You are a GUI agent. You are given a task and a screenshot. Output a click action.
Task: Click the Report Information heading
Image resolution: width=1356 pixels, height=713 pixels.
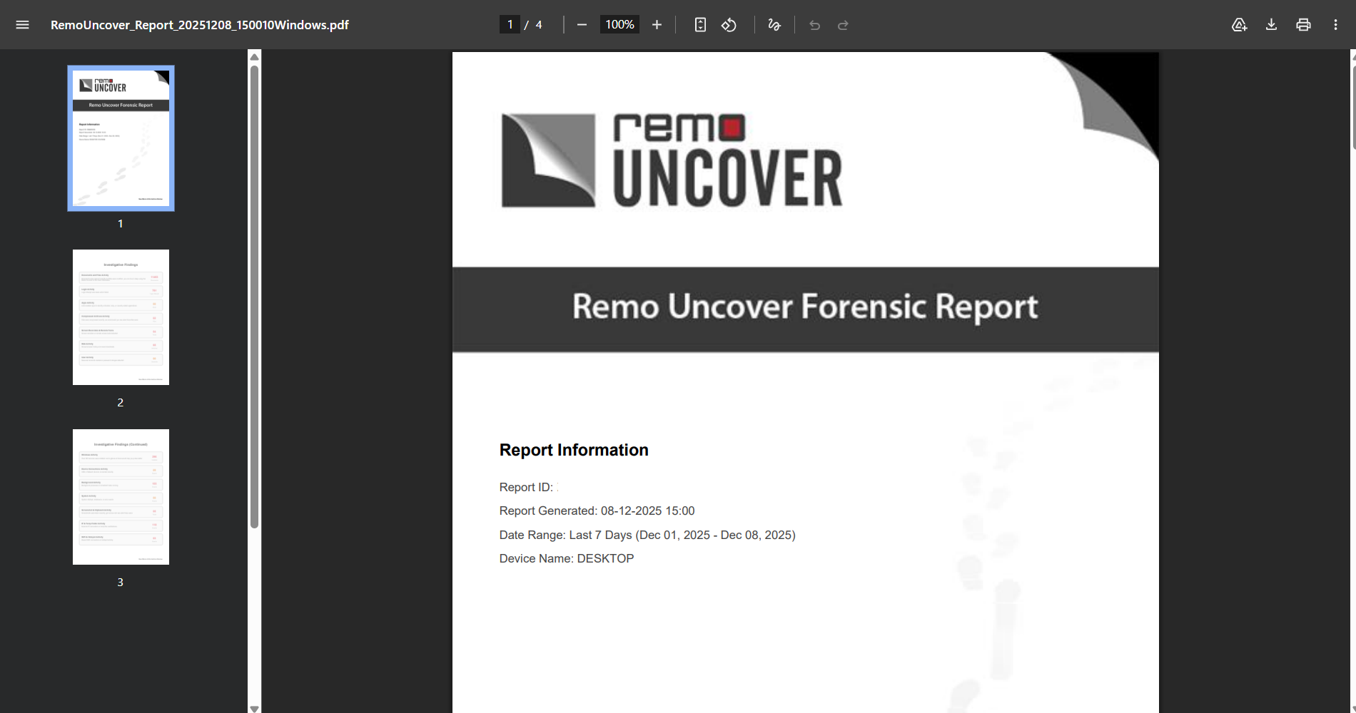point(574,450)
